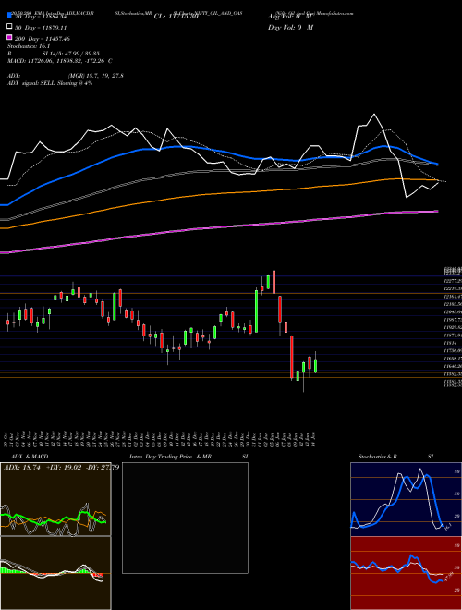The width and height of the screenshot is (462, 610).
Task: Click the red RSI chart panel
Action: [x=406, y=573]
